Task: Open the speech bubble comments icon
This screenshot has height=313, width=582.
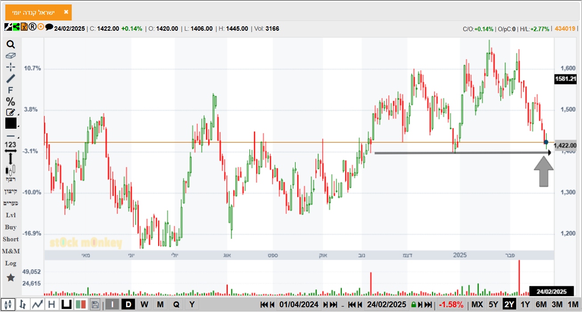Action: (49, 27)
